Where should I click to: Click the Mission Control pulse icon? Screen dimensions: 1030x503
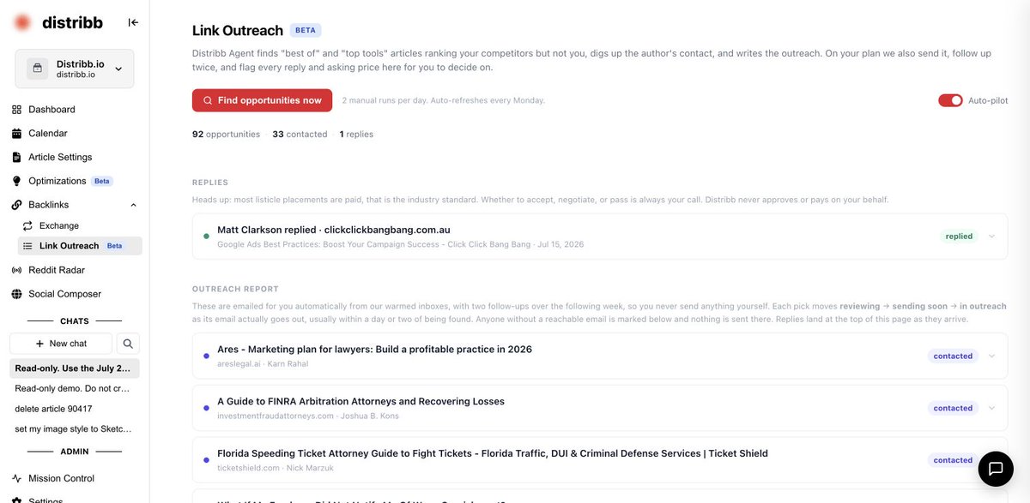[16, 478]
